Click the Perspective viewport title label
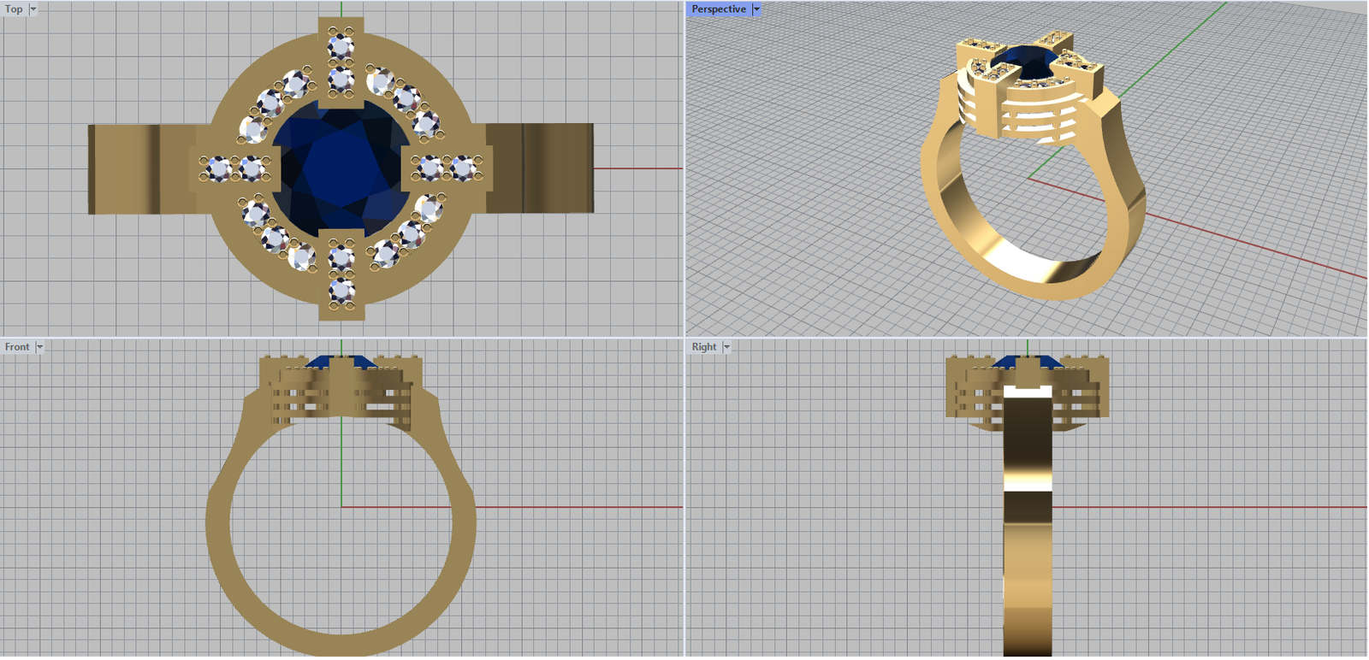 click(x=718, y=9)
